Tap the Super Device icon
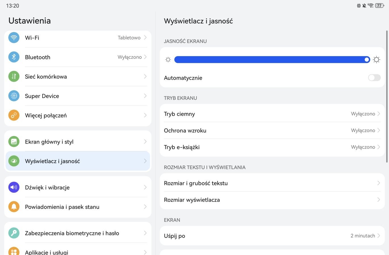Viewport: 389px width, 255px height. point(14,96)
